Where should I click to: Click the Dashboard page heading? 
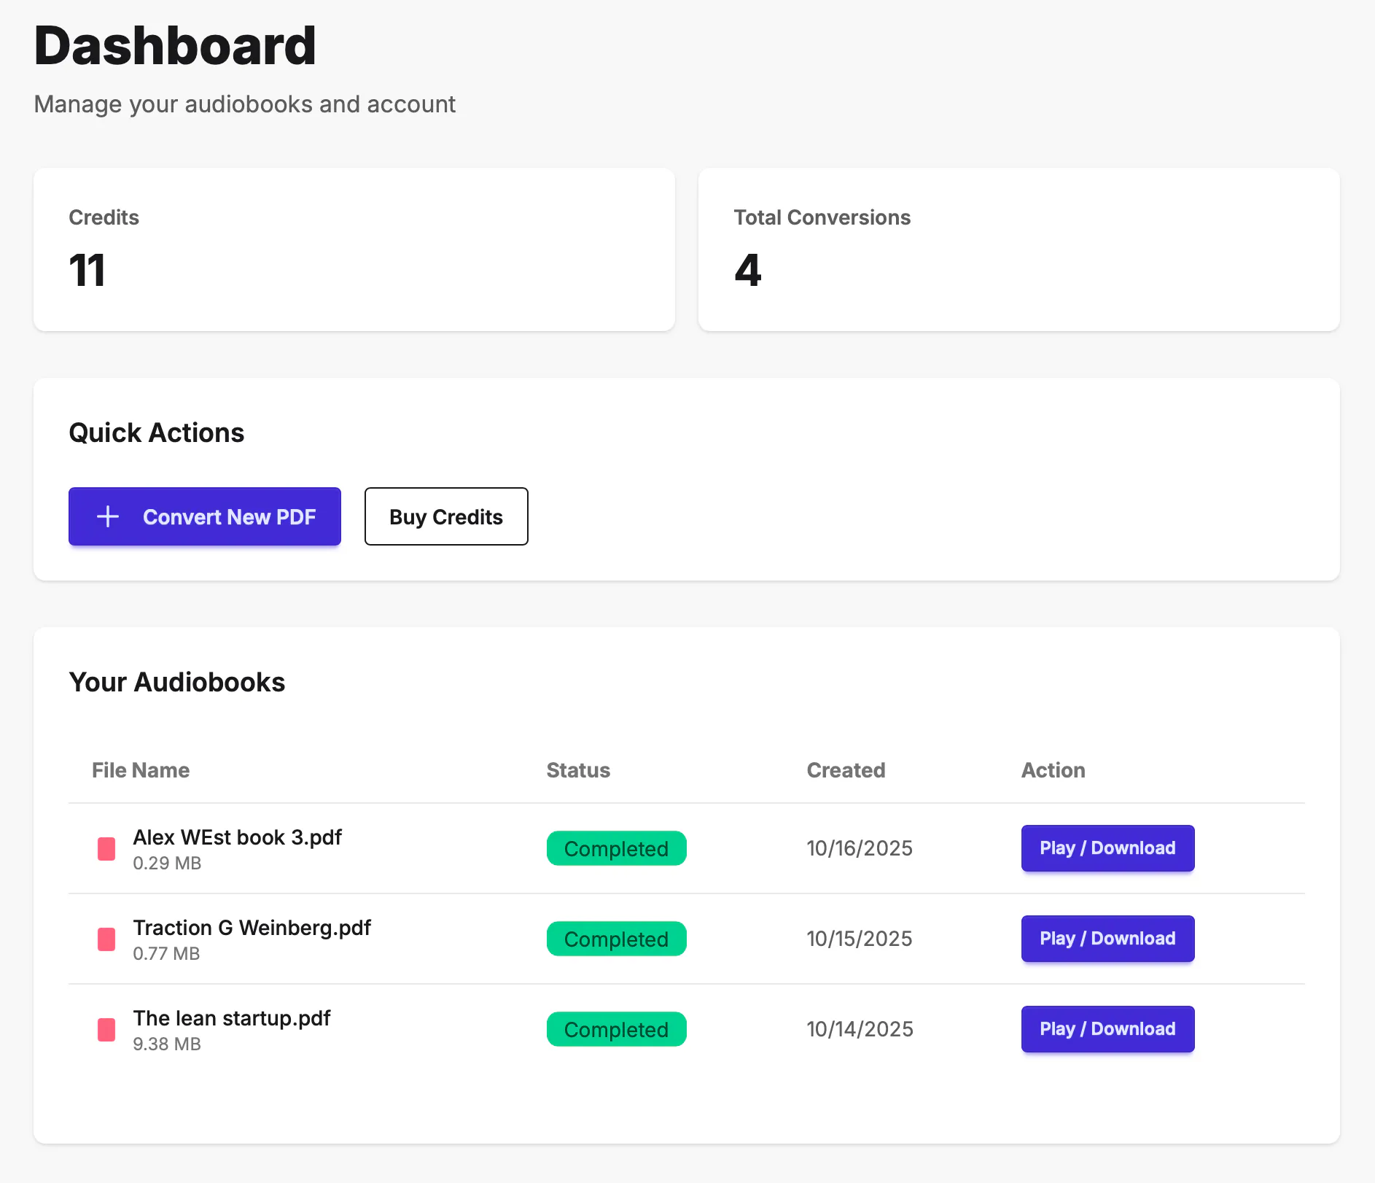tap(175, 45)
